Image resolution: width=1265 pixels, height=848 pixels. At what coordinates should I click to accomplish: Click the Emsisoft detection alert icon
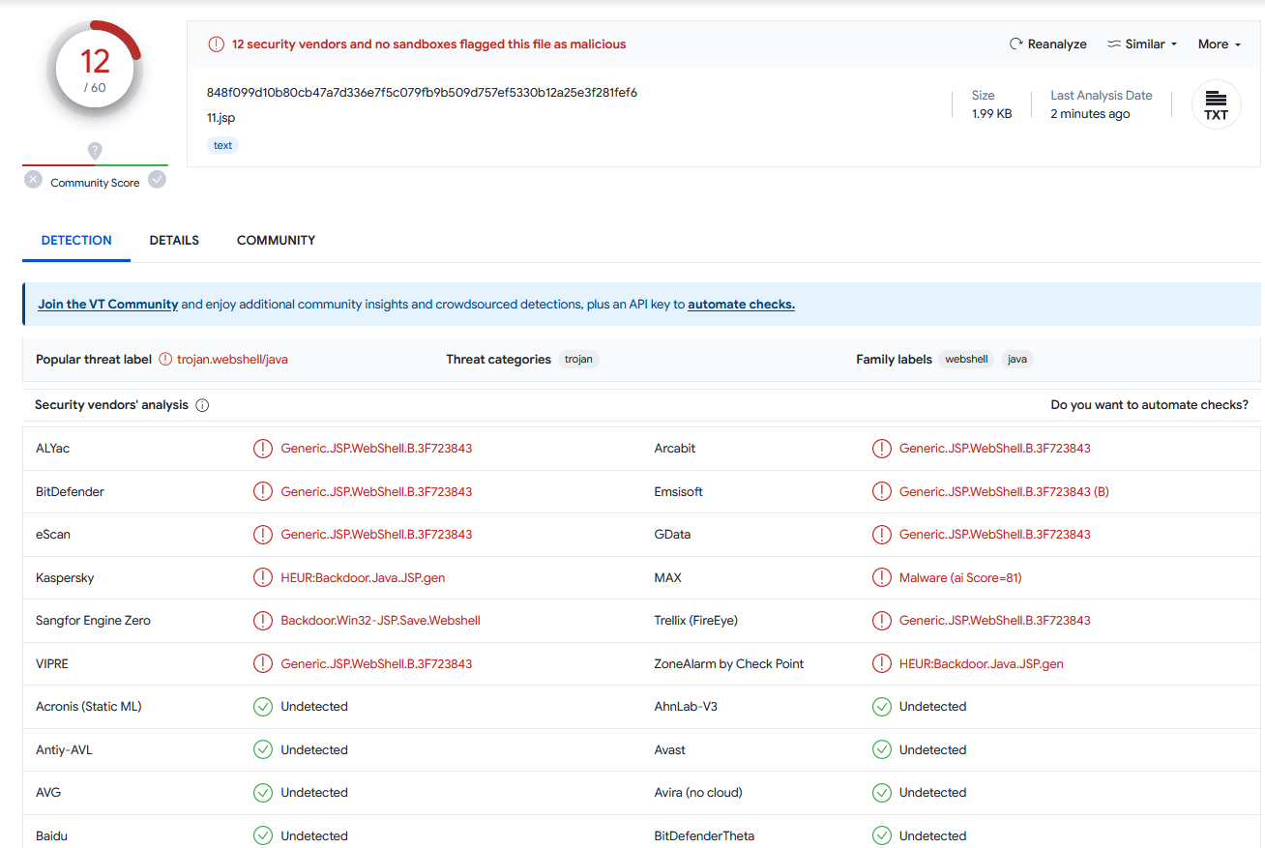point(881,491)
